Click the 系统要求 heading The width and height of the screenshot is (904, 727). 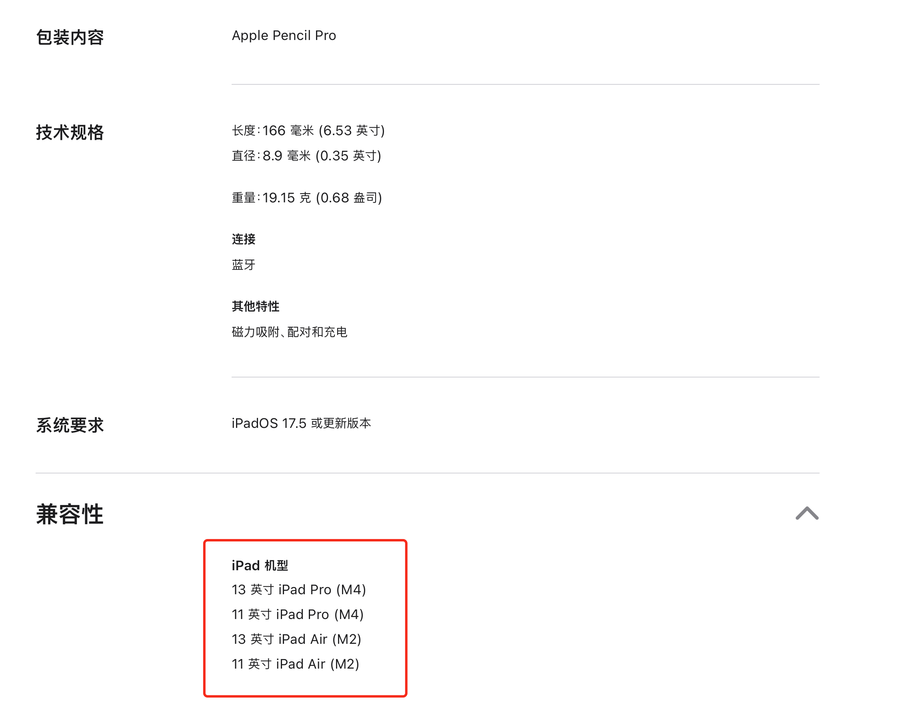pyautogui.click(x=70, y=425)
